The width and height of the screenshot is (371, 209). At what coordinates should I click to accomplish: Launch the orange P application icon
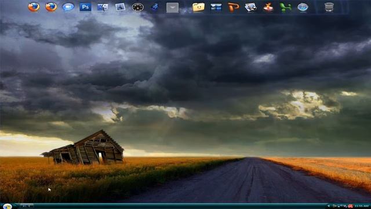click(x=233, y=7)
